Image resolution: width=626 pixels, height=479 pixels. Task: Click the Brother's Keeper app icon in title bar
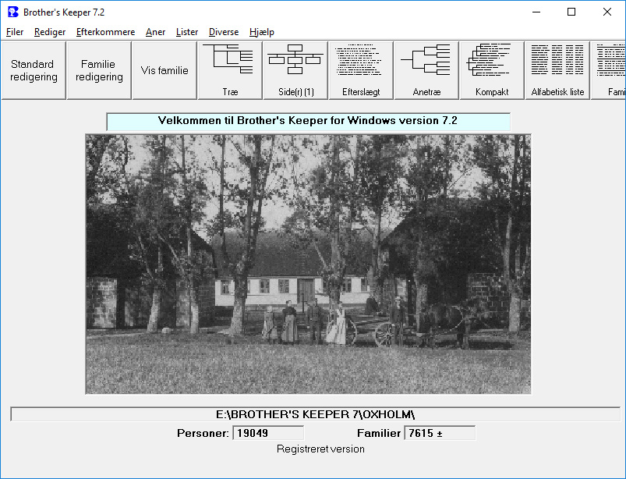click(13, 12)
